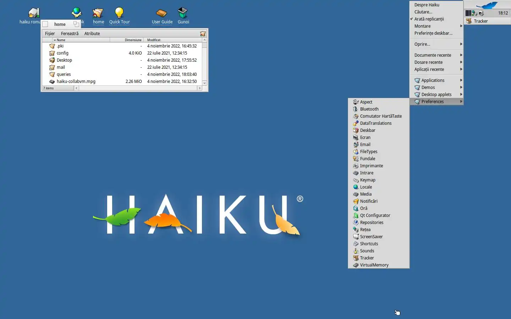The height and width of the screenshot is (319, 511).
Task: Open Bluetooth preferences
Action: point(379,109)
